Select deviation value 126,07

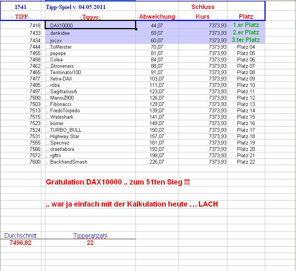tap(157, 98)
